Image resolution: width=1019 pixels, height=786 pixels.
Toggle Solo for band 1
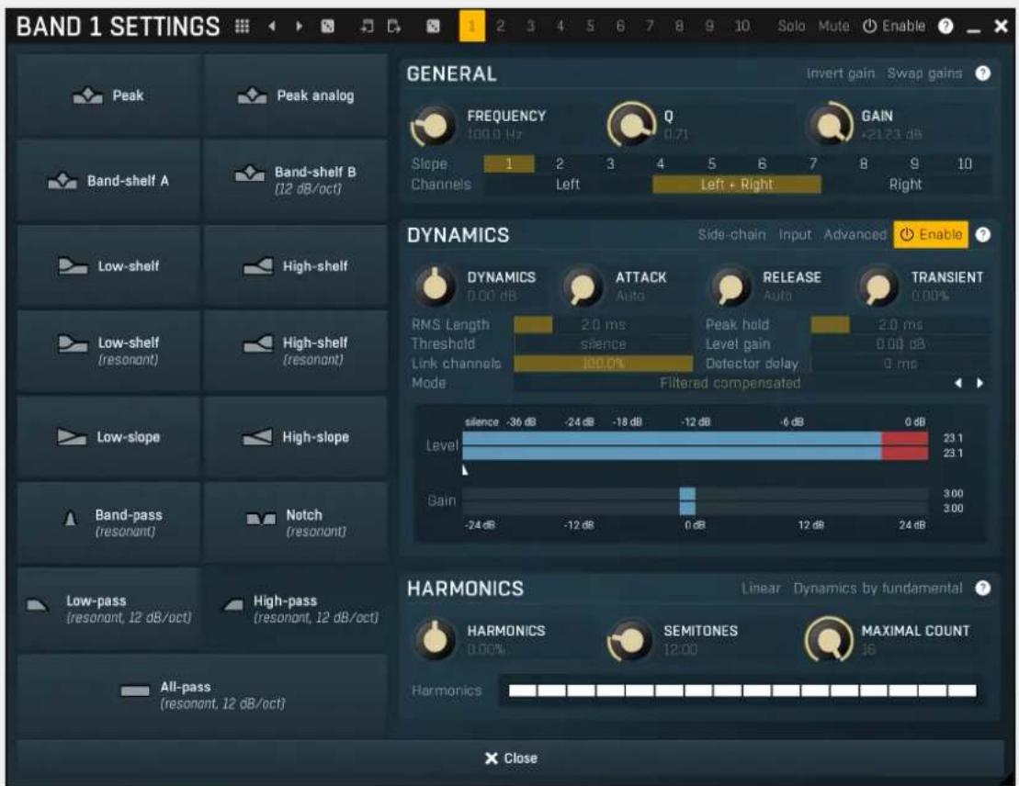[791, 26]
